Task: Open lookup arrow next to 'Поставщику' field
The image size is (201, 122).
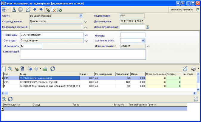Action: click(86, 35)
